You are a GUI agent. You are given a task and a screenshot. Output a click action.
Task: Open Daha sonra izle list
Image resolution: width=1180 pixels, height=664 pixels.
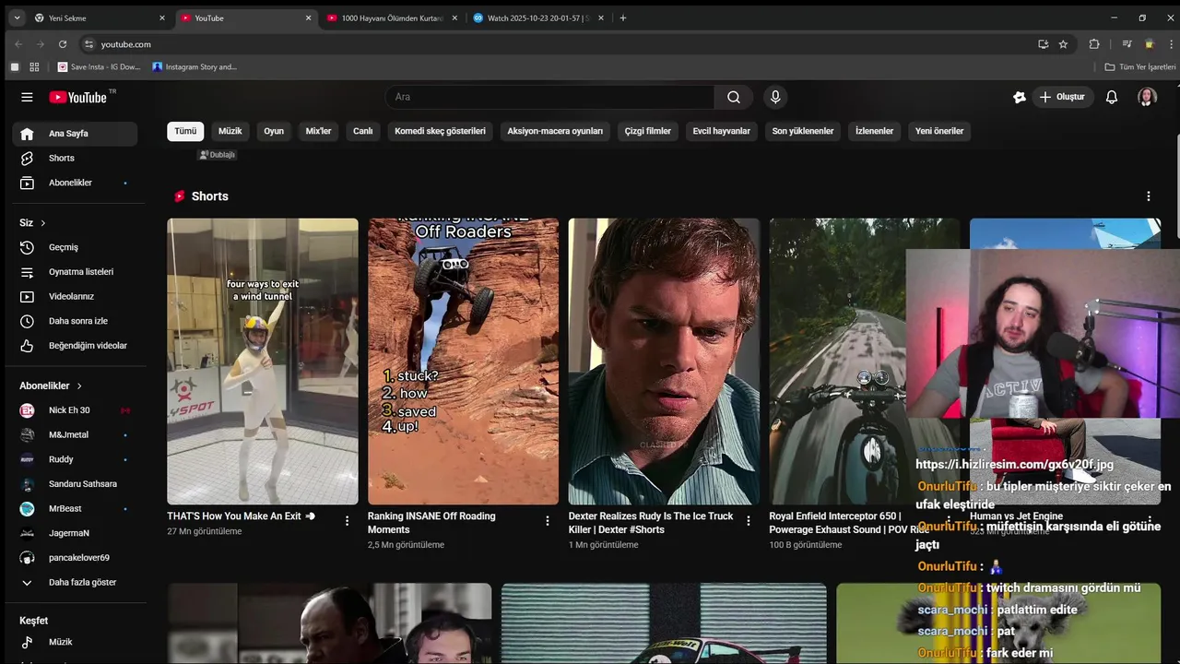tap(75, 321)
